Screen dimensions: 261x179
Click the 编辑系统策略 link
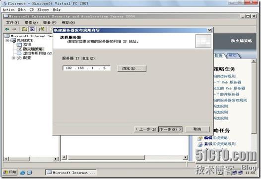click(x=216, y=138)
